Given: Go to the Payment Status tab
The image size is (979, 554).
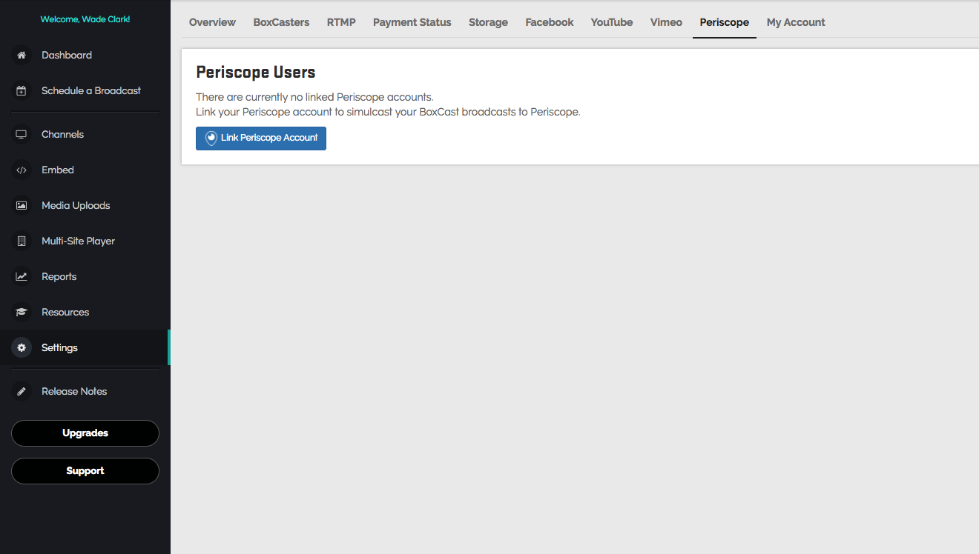Looking at the screenshot, I should (412, 22).
